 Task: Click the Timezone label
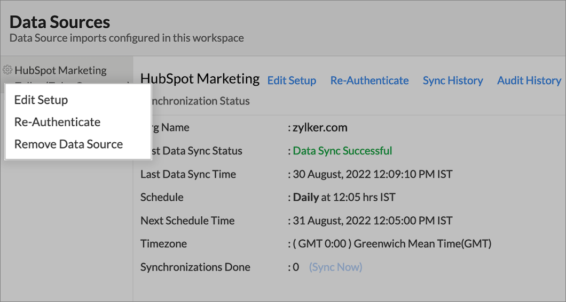(163, 244)
